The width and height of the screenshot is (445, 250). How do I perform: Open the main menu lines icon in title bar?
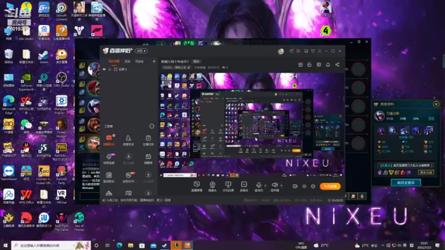319,51
